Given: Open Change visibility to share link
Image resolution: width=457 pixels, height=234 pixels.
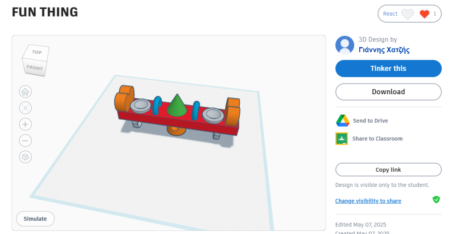Looking at the screenshot, I should [x=368, y=201].
